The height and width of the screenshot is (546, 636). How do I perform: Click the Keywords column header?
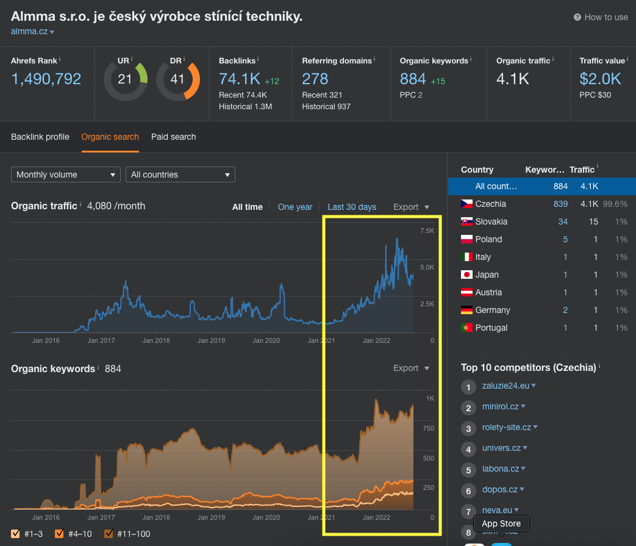coord(545,170)
